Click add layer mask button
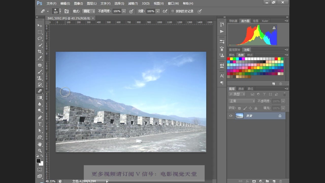This screenshot has height=183, width=325. click(254, 181)
